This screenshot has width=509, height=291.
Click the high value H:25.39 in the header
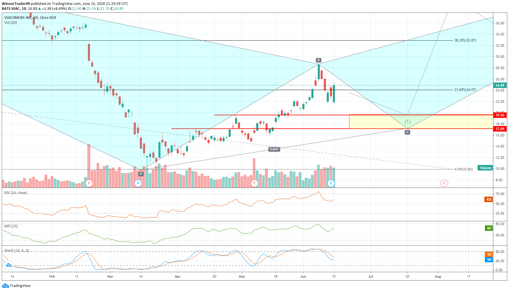point(89,9)
